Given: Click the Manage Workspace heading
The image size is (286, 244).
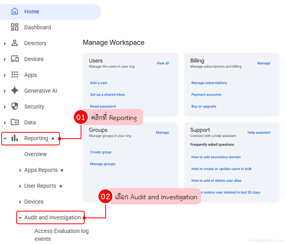Looking at the screenshot, I should point(114,42).
